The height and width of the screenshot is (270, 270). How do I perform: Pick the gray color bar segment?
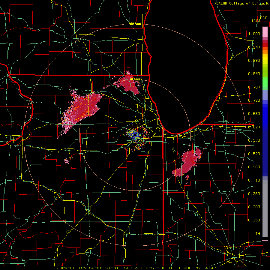(x=265, y=208)
